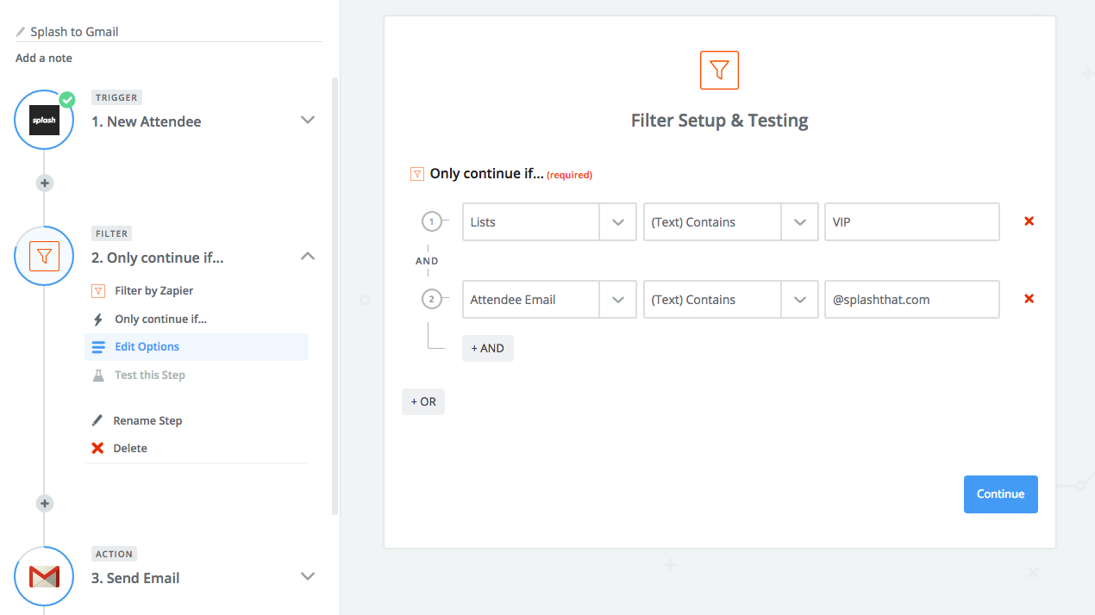Open the Gmail action step icon
1095x615 pixels.
tap(44, 575)
